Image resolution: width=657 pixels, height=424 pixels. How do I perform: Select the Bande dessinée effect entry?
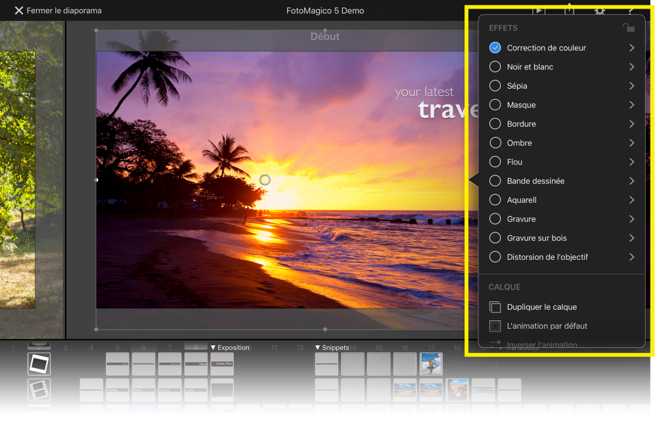pos(535,181)
